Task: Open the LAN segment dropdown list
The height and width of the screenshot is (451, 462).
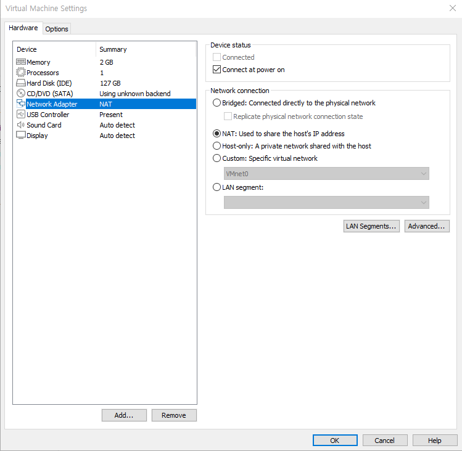Action: coord(326,203)
